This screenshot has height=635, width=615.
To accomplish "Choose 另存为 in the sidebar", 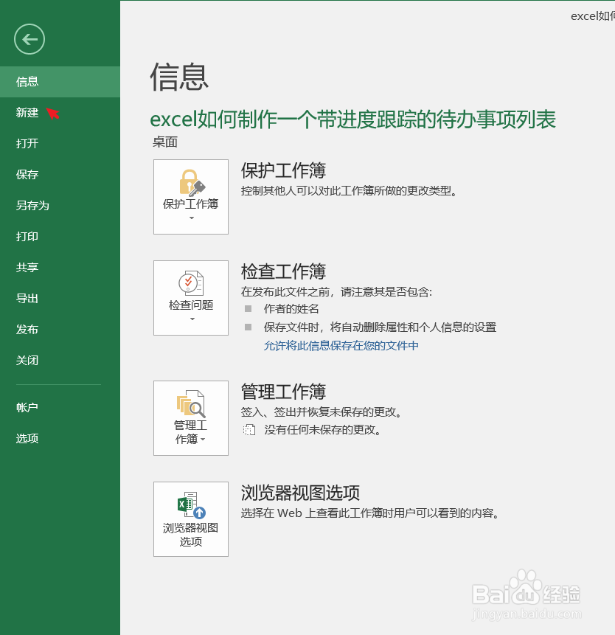I will tap(60, 205).
